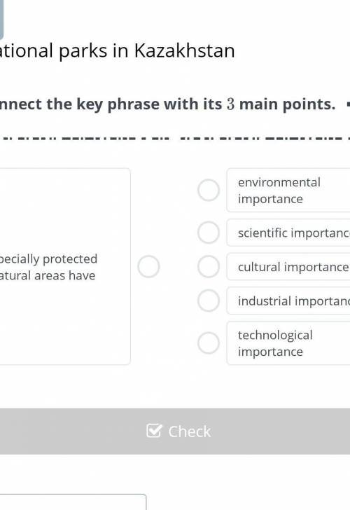Click the empty box below Check button
Image resolution: width=350 pixels, height=510 pixels.
tap(73, 502)
